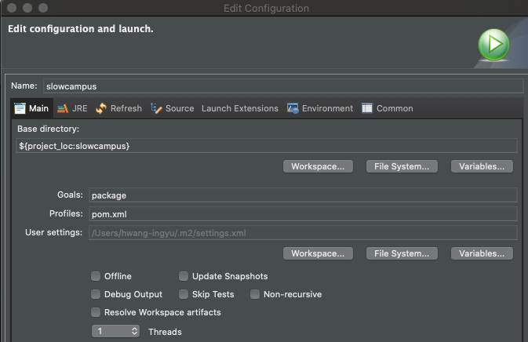The image size is (528, 342).
Task: Open the Refresh tab
Action: pyautogui.click(x=119, y=108)
